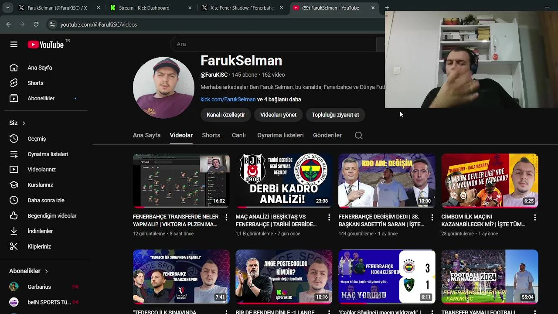Open options menu for VIKTORIA PLZEN video
The height and width of the screenshot is (314, 558).
click(226, 217)
